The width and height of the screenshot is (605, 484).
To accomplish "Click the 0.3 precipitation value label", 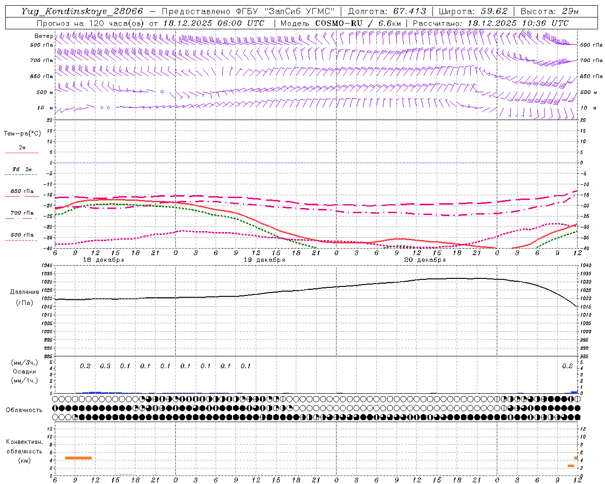I will [105, 366].
